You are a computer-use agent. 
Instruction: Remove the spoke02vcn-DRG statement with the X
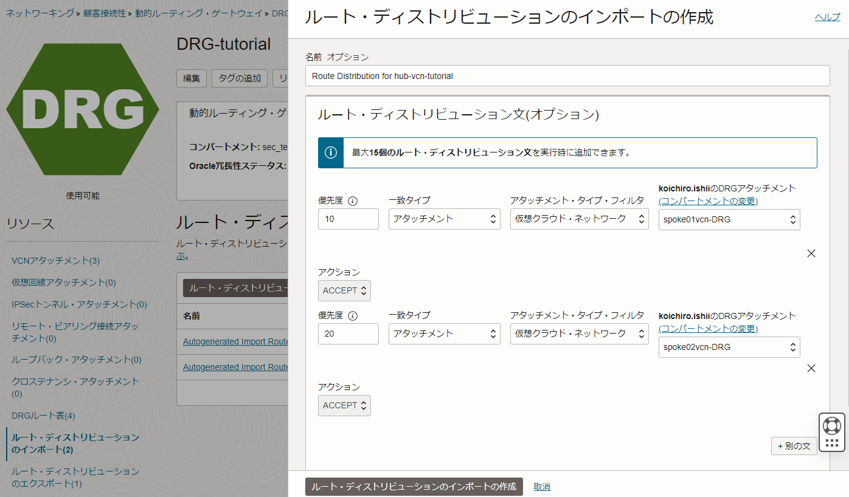811,368
